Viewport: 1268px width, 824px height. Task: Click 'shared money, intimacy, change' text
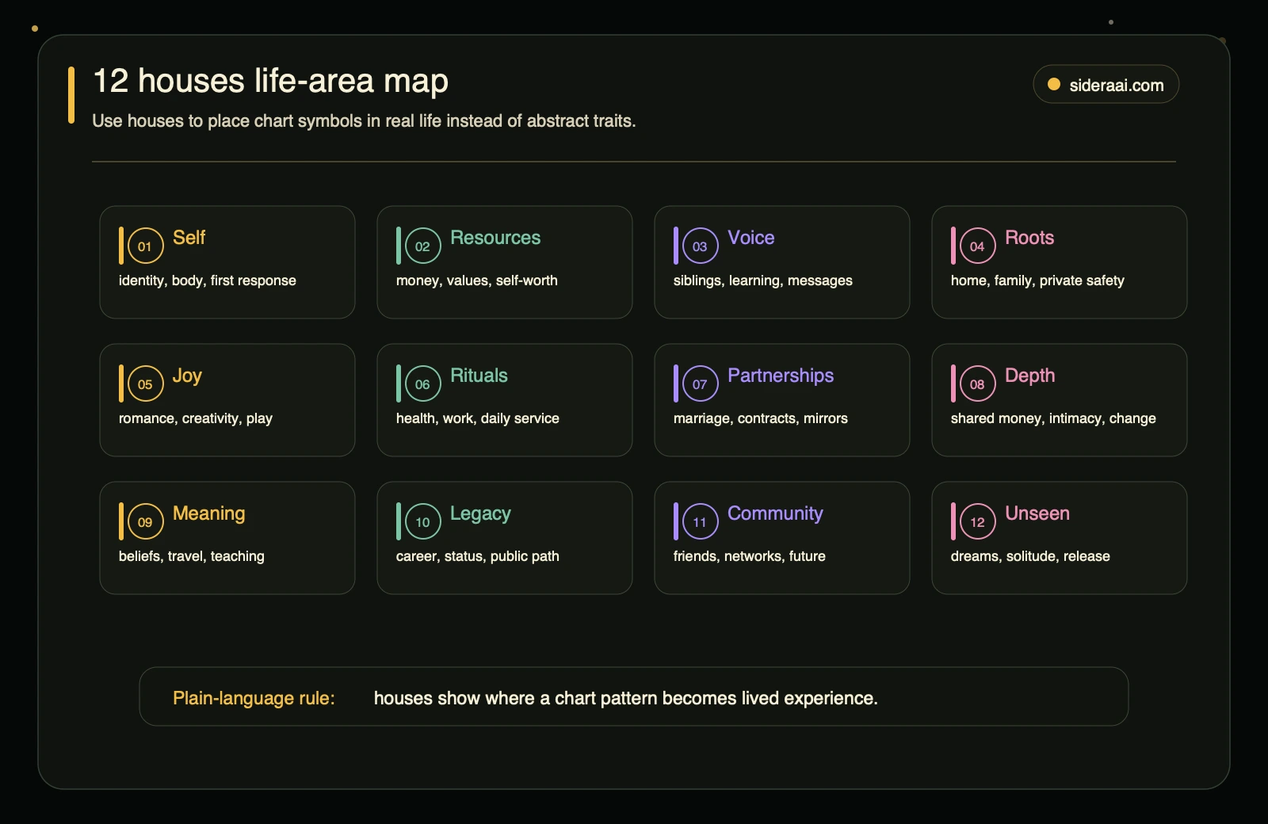pyautogui.click(x=1053, y=418)
